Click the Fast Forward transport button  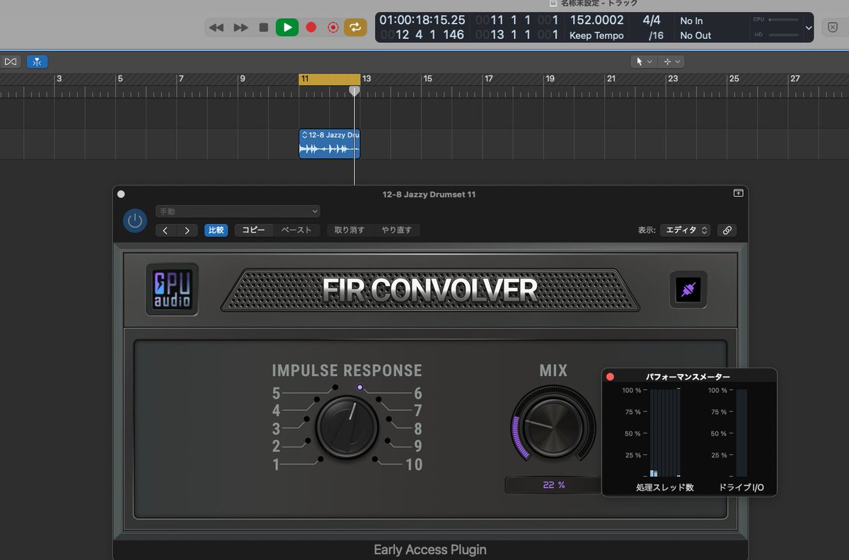(241, 28)
